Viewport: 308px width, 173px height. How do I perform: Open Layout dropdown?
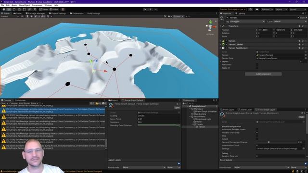point(298,9)
